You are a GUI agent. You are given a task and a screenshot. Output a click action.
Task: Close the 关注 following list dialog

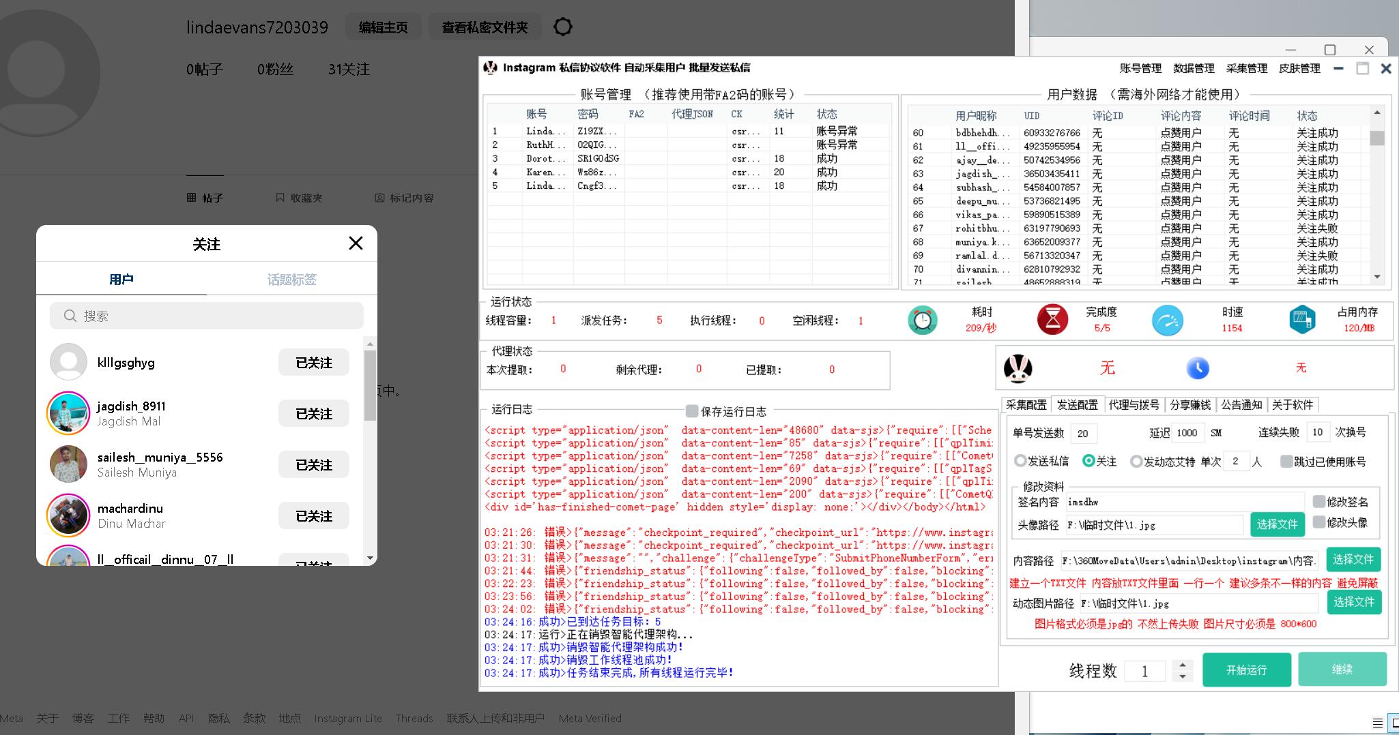click(356, 243)
